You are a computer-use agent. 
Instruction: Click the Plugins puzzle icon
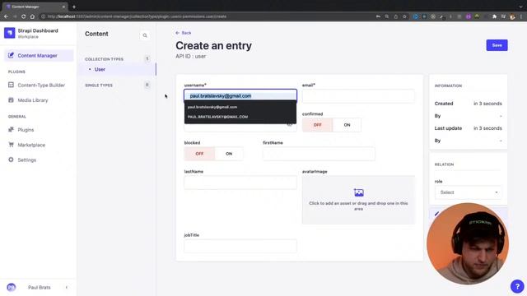pos(11,130)
